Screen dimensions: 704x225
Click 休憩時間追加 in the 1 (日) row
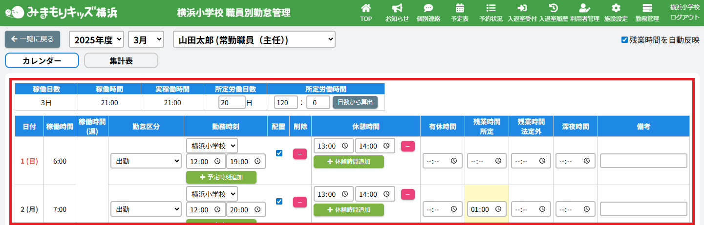(348, 162)
